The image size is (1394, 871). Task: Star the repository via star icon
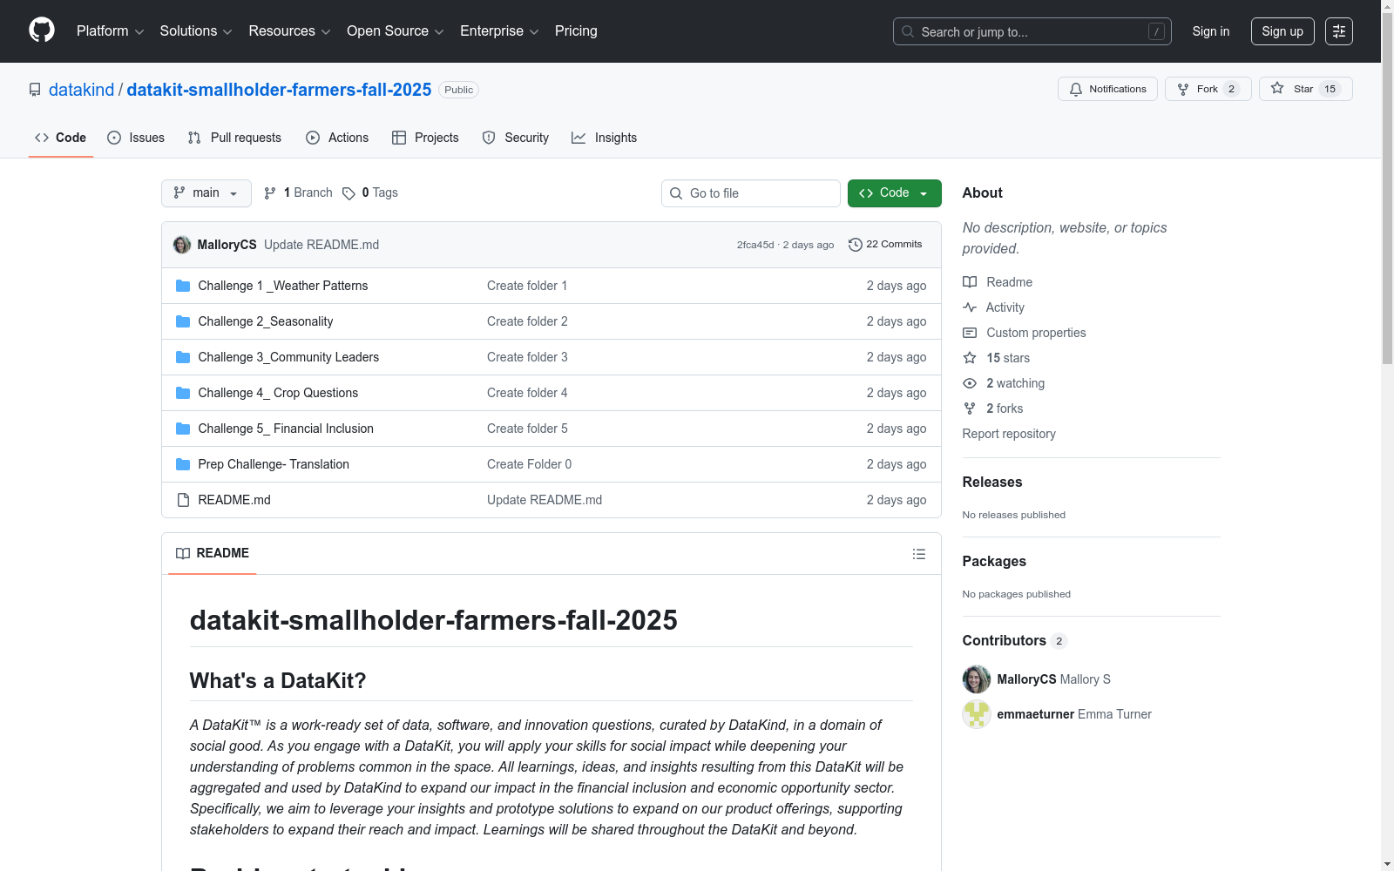(1277, 88)
